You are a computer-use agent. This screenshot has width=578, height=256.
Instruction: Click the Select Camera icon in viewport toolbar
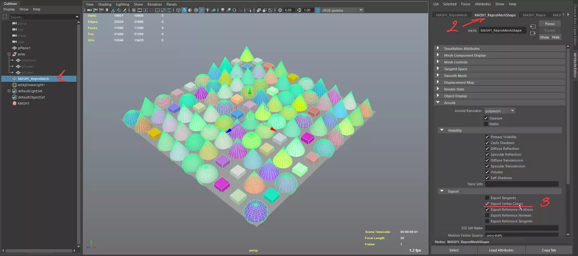tap(89, 10)
